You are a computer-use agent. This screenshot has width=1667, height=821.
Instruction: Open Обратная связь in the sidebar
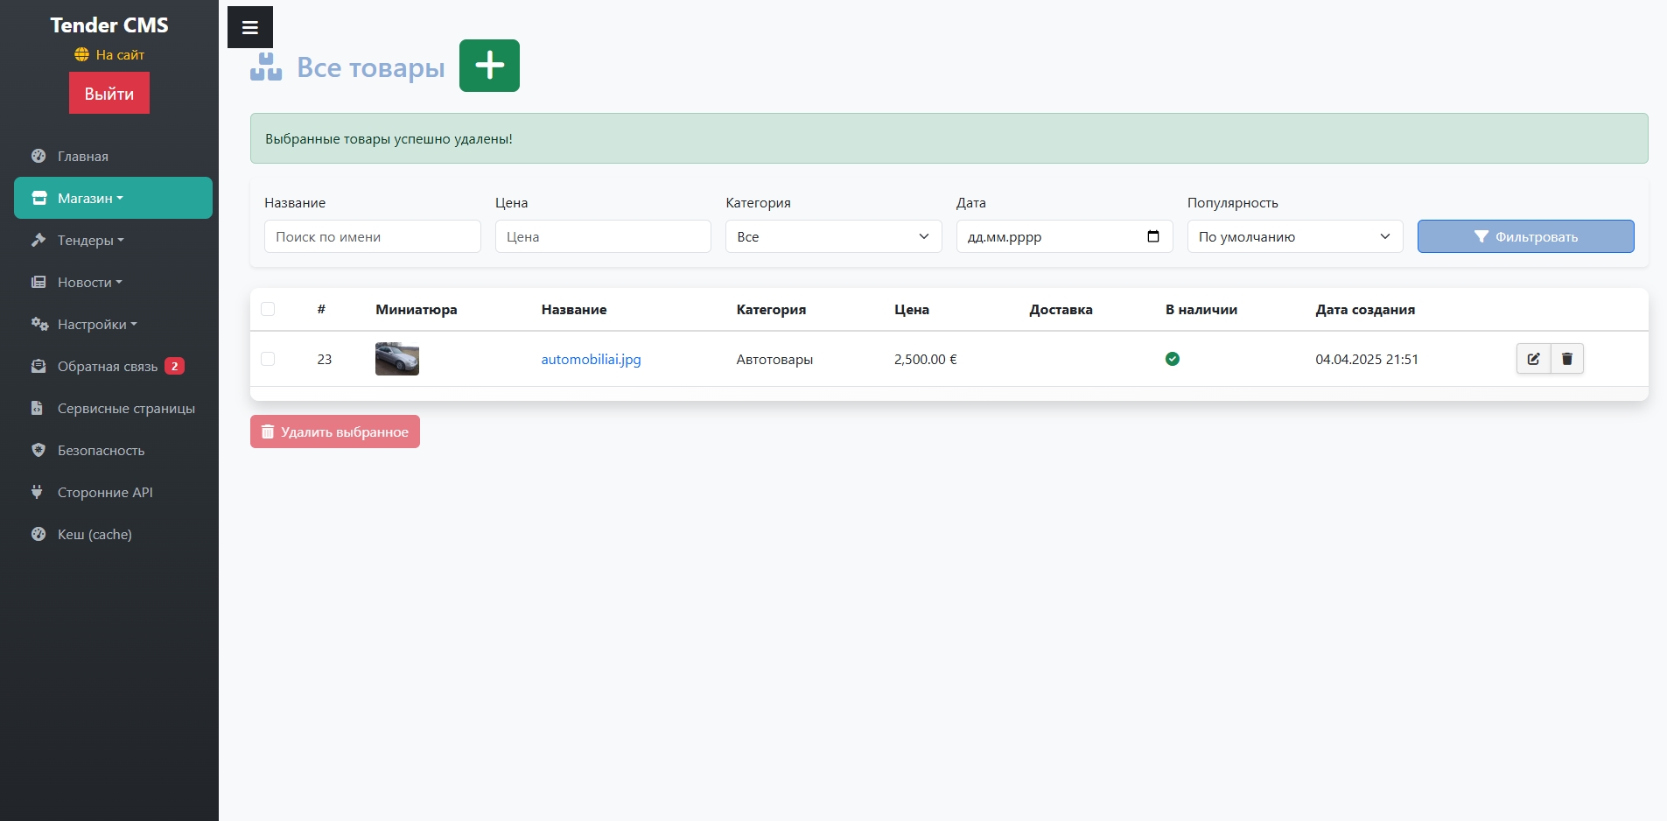[107, 366]
